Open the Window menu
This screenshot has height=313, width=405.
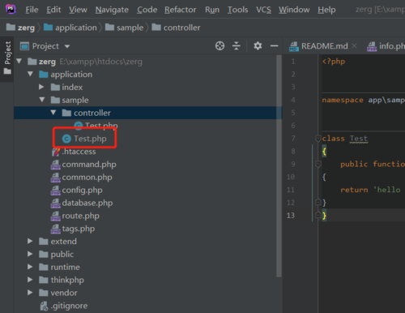(x=294, y=10)
